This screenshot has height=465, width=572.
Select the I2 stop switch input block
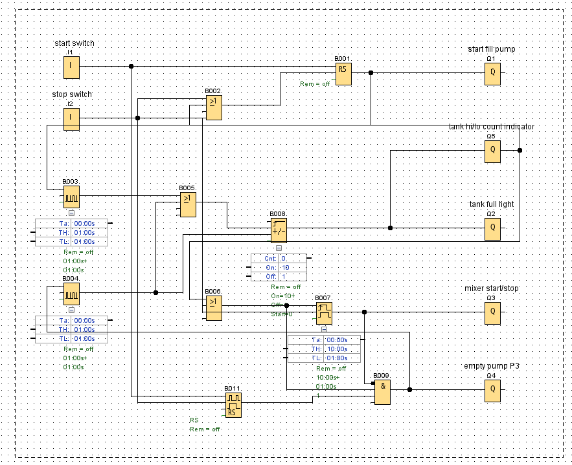point(71,118)
